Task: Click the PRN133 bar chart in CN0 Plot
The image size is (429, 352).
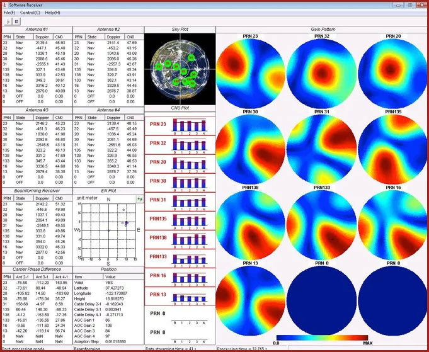Action: (x=189, y=258)
